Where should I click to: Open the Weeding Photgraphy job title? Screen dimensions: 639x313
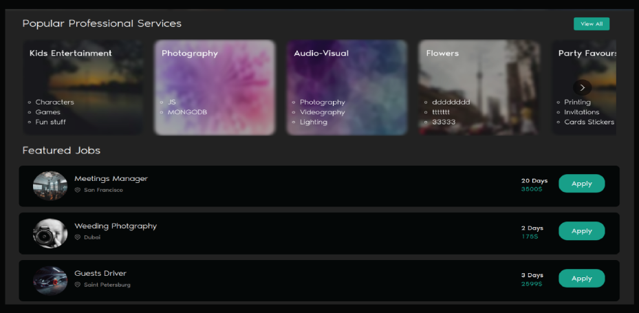(116, 226)
